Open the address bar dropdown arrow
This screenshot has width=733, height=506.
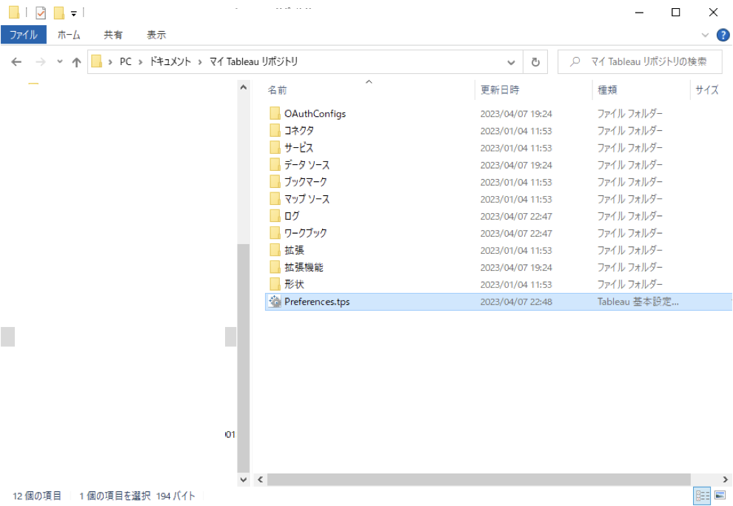511,61
